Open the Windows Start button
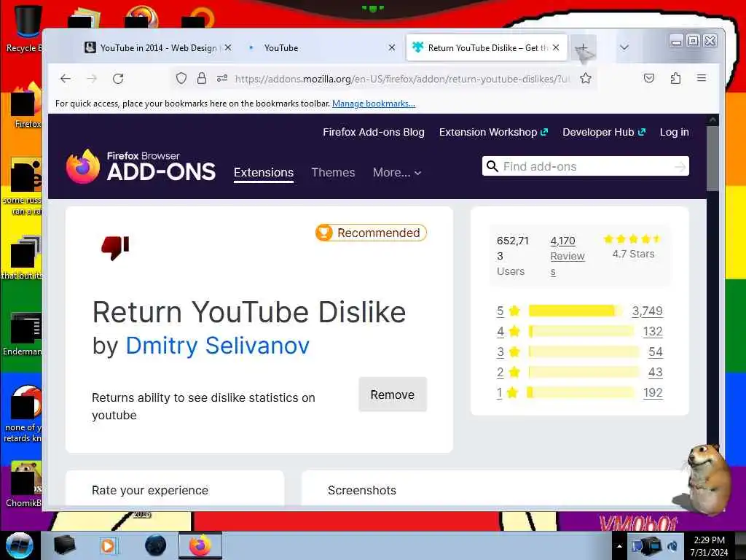Image resolution: width=746 pixels, height=560 pixels. point(19,545)
